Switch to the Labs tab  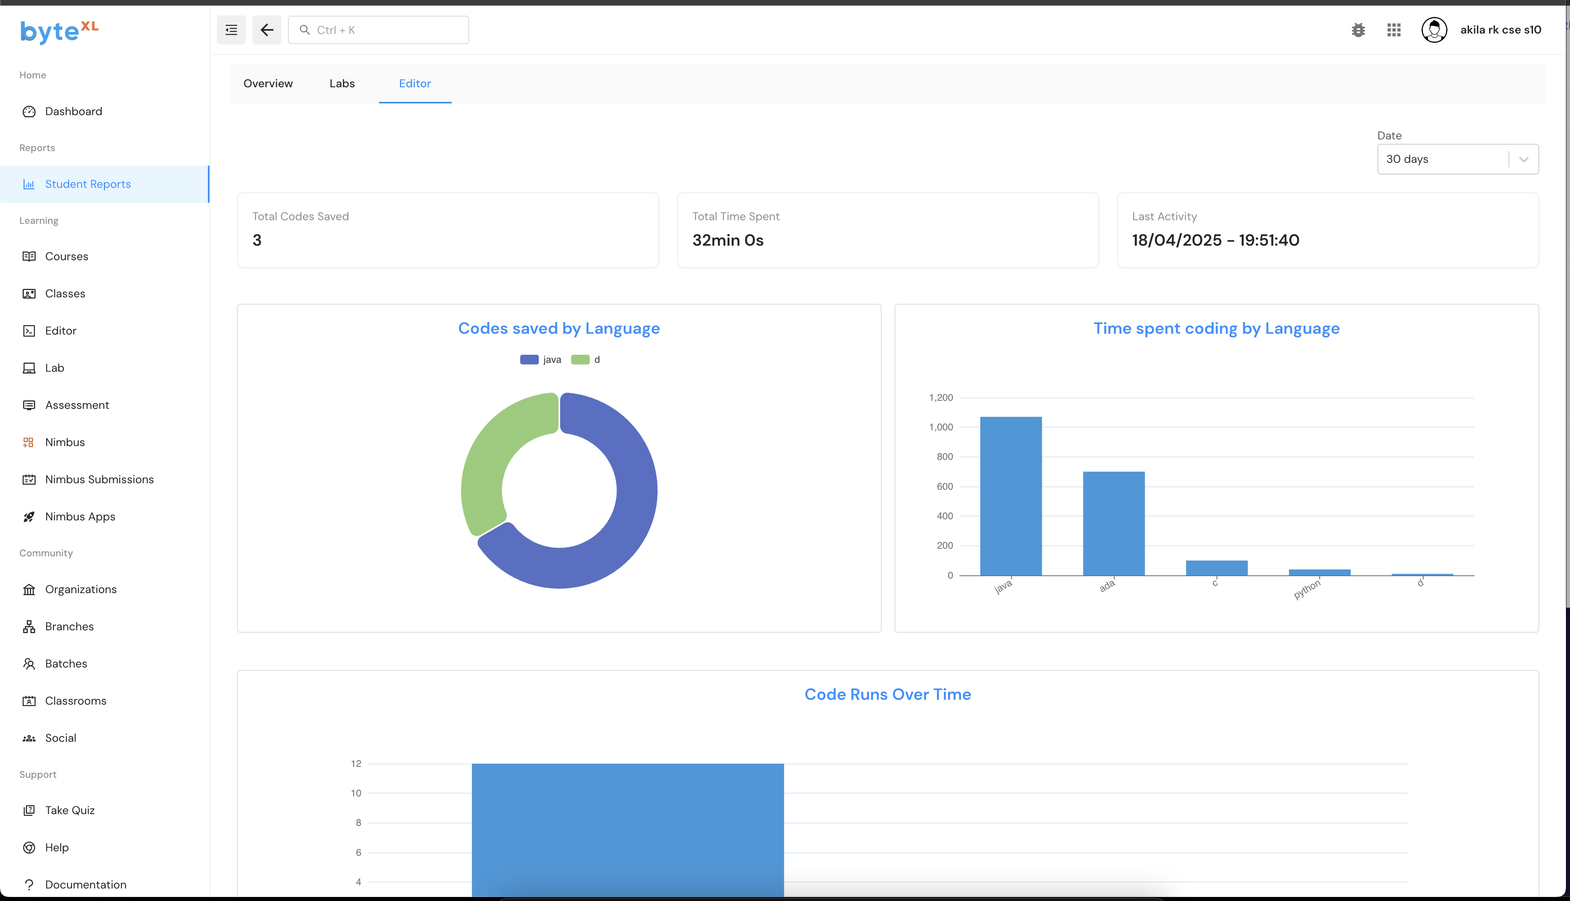pyautogui.click(x=342, y=84)
